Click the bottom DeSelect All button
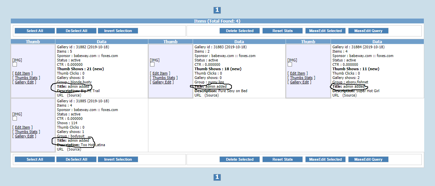This screenshot has height=186, width=435. pyautogui.click(x=76, y=159)
